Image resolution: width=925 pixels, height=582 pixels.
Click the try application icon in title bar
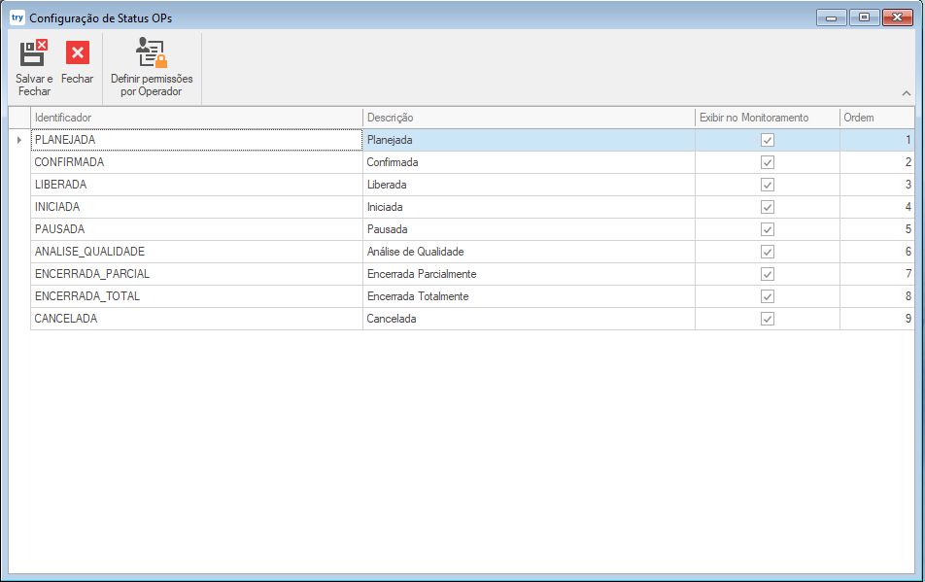pos(17,17)
